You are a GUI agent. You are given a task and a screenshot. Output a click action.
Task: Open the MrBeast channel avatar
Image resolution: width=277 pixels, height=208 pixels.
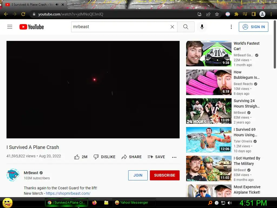(x=13, y=175)
